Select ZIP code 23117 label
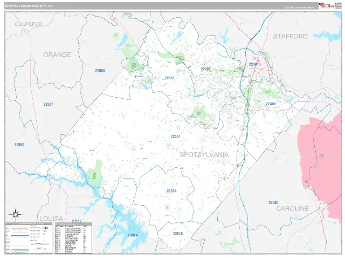Image resolution: width=345 pixels, height=259 pixels. click(77, 221)
